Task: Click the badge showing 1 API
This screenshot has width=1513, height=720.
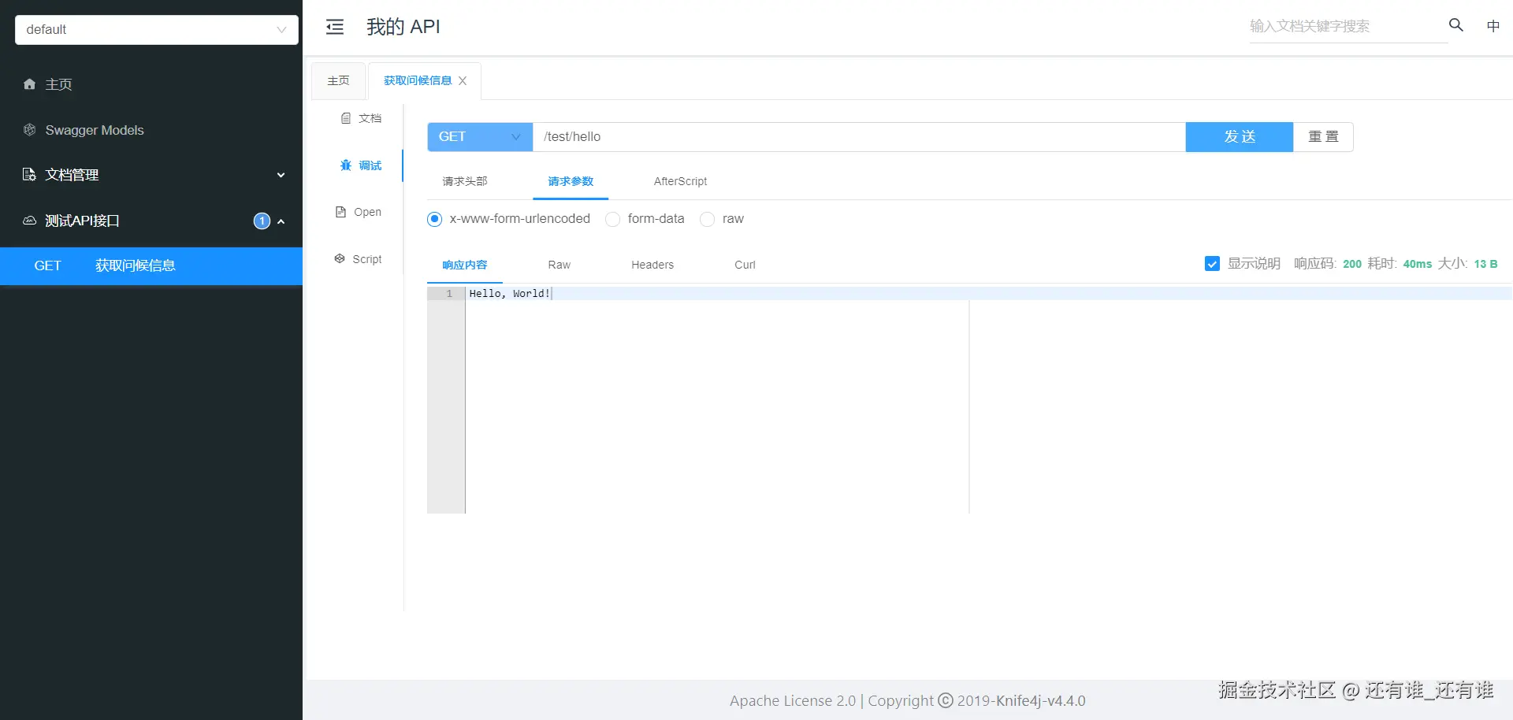Action: (262, 221)
